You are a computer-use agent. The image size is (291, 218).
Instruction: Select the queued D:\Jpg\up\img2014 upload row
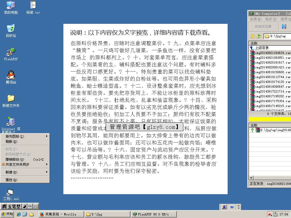coord(270,130)
